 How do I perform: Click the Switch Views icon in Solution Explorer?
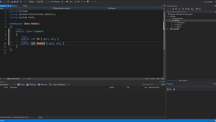point(176,9)
